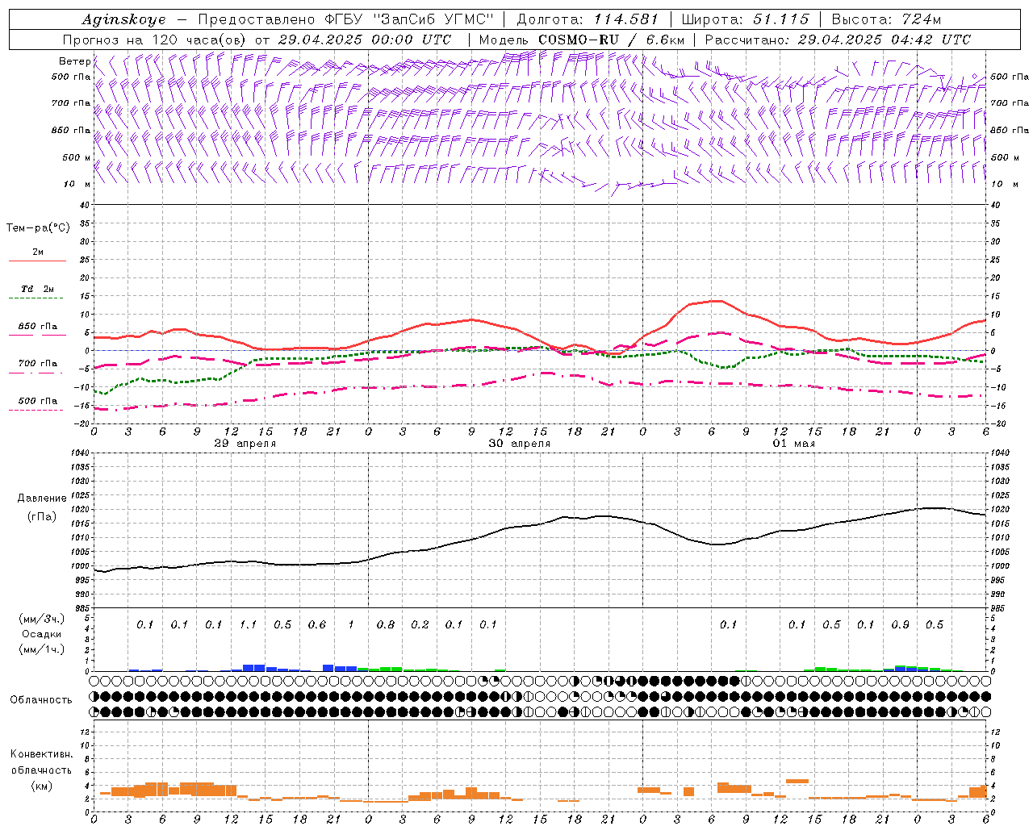This screenshot has width=1033, height=826.
Task: Click the '30 апреля' date label
Action: coord(520,444)
